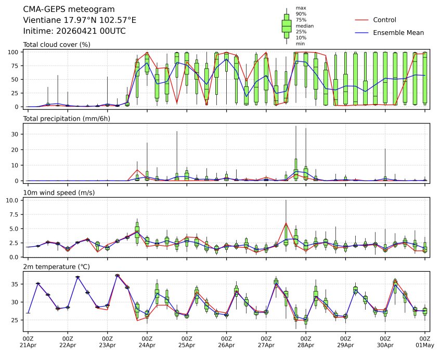Select the "Total cloud cover (%)" panel title
This screenshot has height=354, width=440.
tap(57, 45)
